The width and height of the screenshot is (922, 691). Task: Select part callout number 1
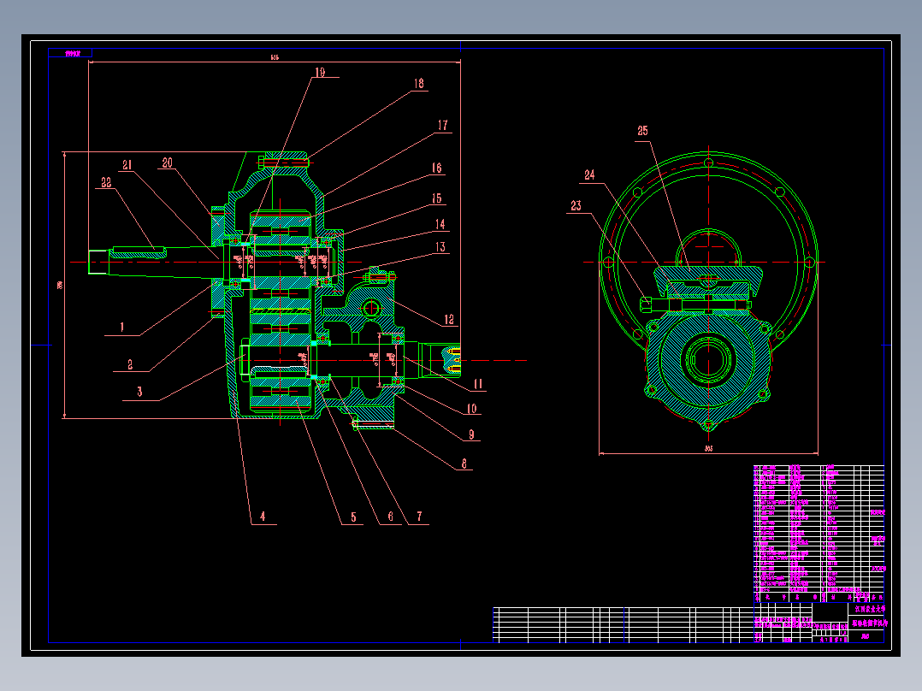click(x=121, y=327)
